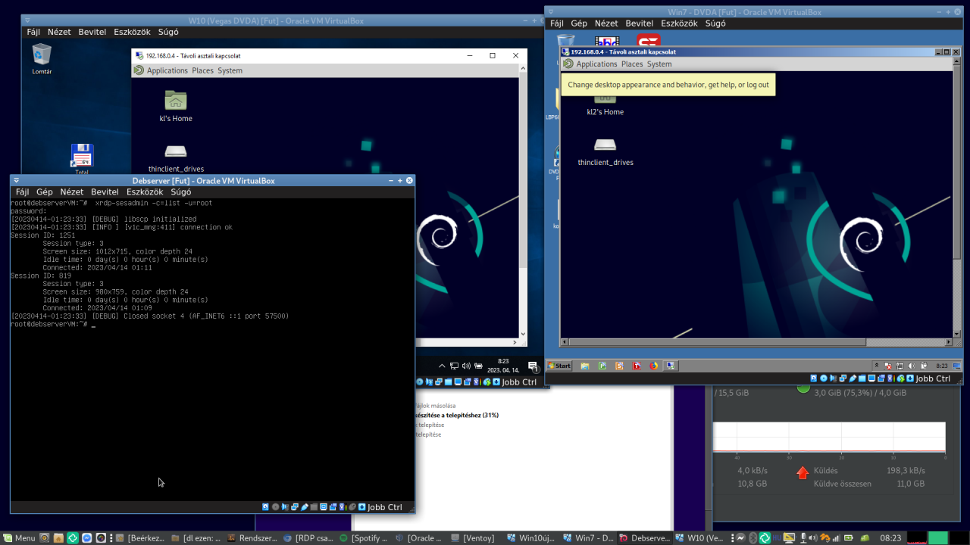Image resolution: width=970 pixels, height=545 pixels.
Task: Open thinclient_drives in Win7 remote session
Action: 605,151
